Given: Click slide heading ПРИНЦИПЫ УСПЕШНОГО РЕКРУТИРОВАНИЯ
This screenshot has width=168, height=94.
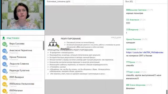Looking at the screenshot, I should (x=70, y=50).
